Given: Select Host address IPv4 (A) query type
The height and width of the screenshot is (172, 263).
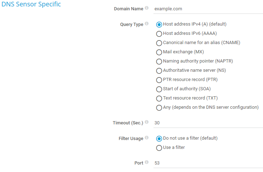Looking at the screenshot, I should (x=159, y=25).
